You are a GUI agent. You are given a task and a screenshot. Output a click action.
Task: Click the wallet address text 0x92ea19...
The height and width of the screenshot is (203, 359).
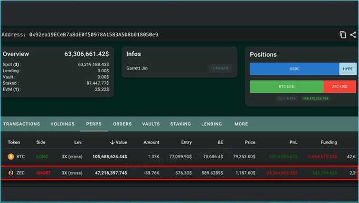(x=93, y=35)
